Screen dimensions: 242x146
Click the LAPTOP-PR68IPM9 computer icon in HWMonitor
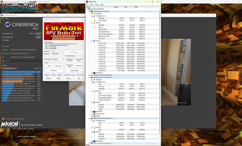[x=89, y=9]
